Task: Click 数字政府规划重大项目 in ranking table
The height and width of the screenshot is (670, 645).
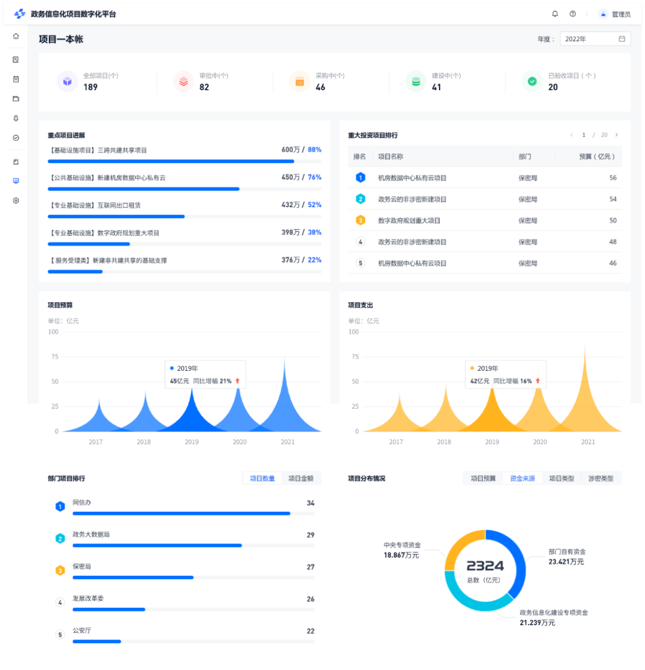Action: 409,221
